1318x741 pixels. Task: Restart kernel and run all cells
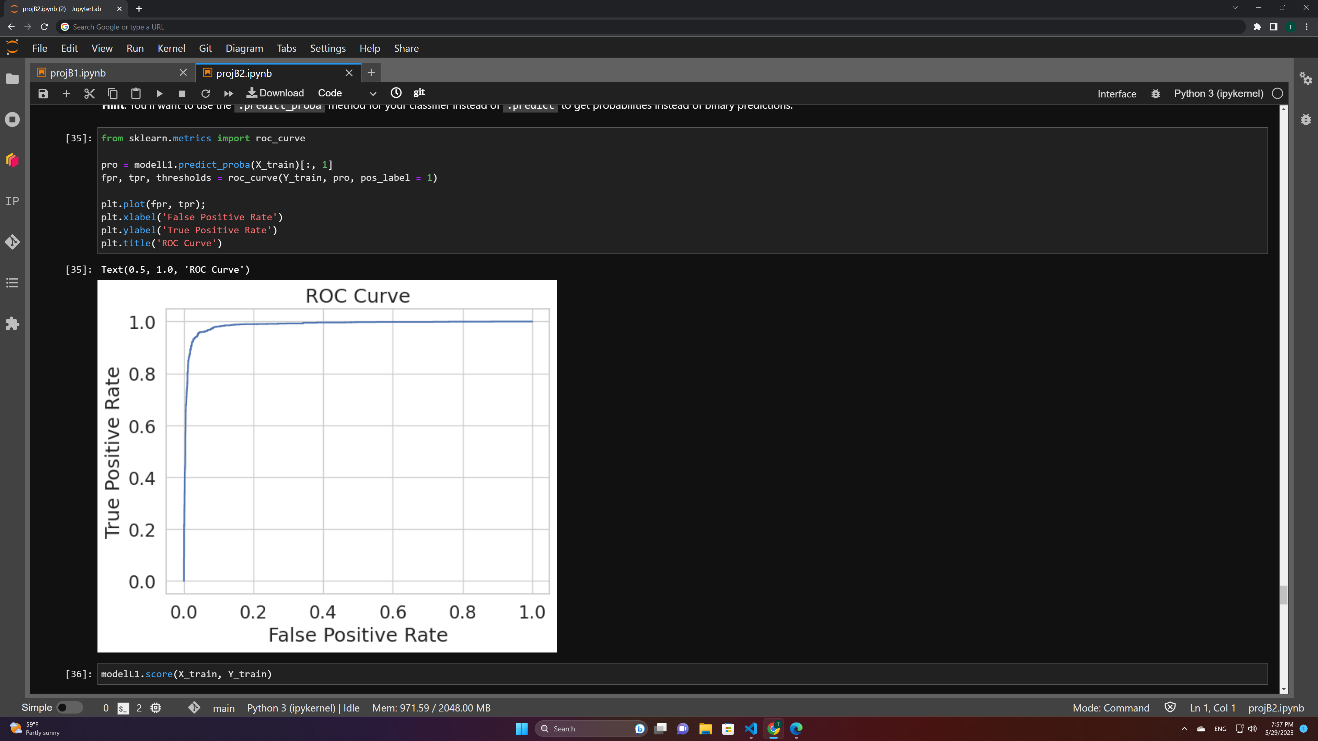point(228,94)
